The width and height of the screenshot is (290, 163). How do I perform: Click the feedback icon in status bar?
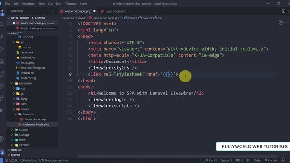coord(283,160)
